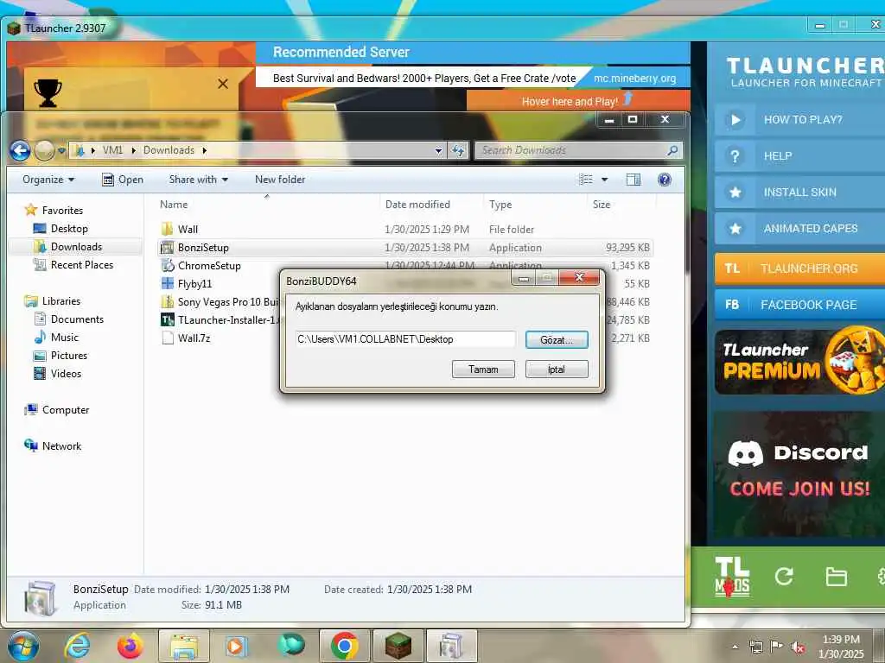Click the TLAUNCHER.ORG button
885x663 pixels.
pos(799,268)
